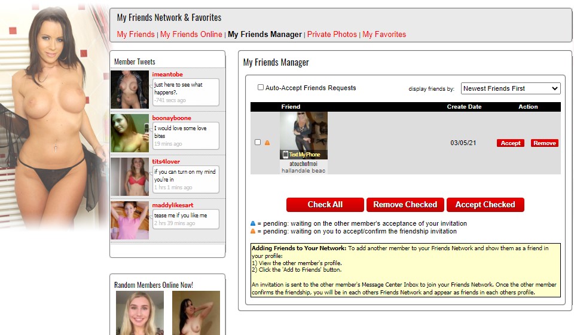Screen dimensions: 574x335
Task: Click the Remove Checked button
Action: tap(405, 205)
